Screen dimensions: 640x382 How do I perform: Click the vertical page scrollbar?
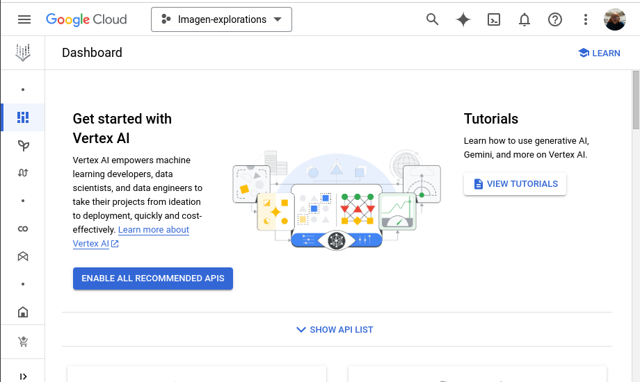click(636, 99)
